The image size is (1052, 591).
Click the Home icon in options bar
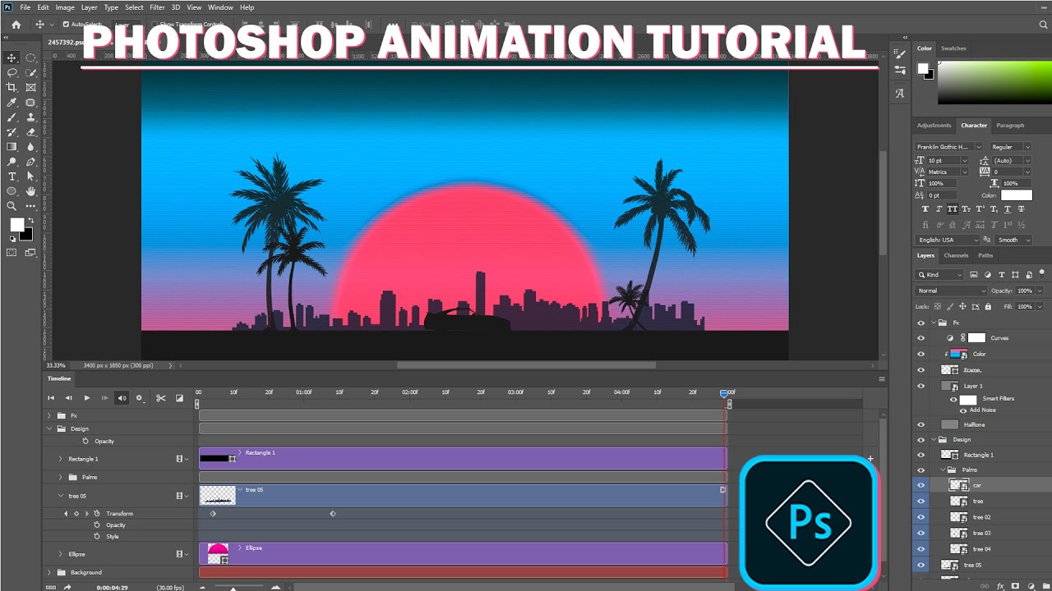[16, 25]
